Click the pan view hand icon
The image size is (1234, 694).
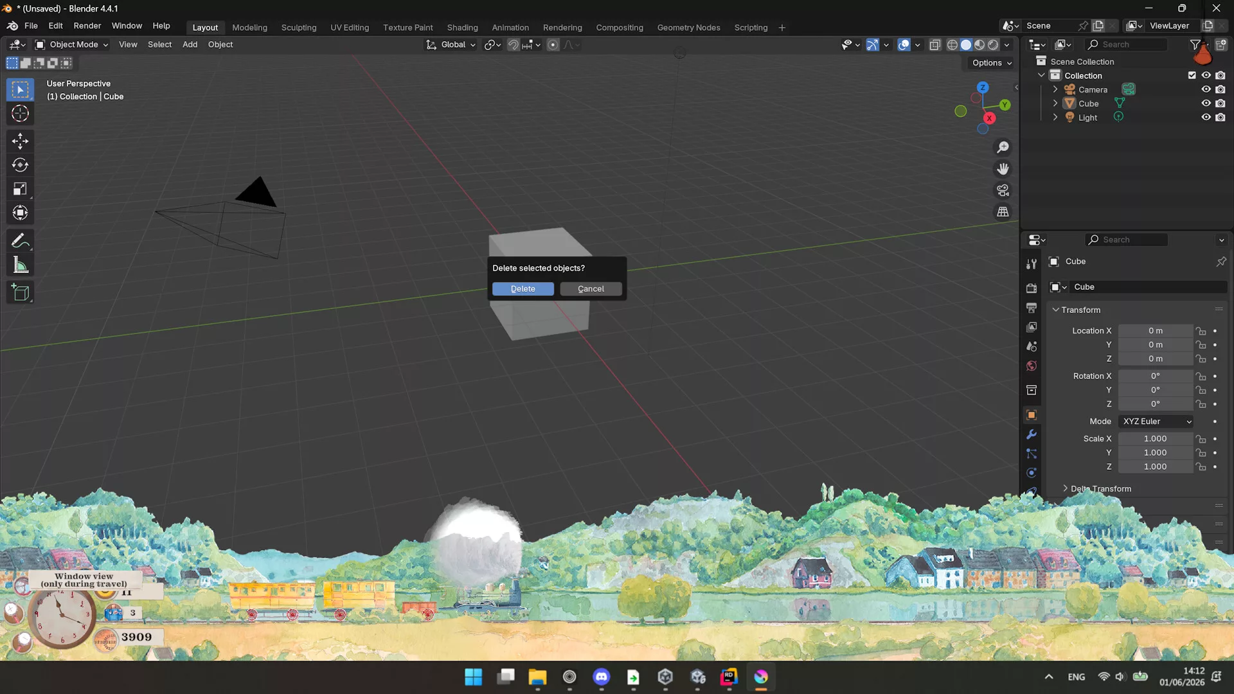(1003, 169)
